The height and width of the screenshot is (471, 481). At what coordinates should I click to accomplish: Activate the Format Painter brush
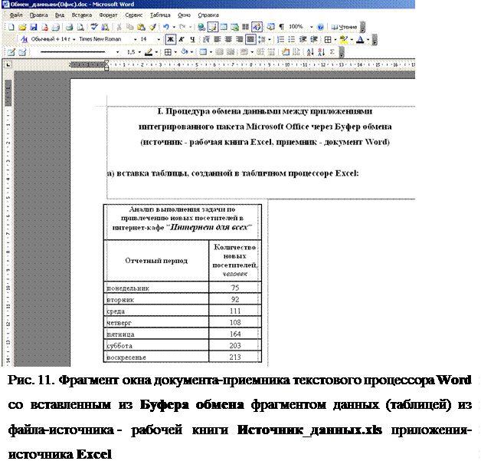point(152,27)
